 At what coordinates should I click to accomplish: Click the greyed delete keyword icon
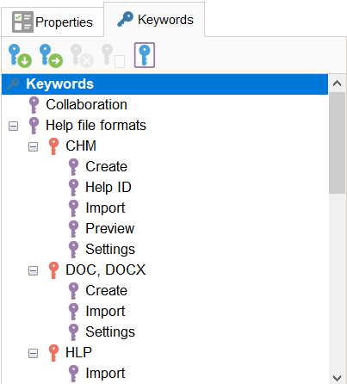pos(82,56)
